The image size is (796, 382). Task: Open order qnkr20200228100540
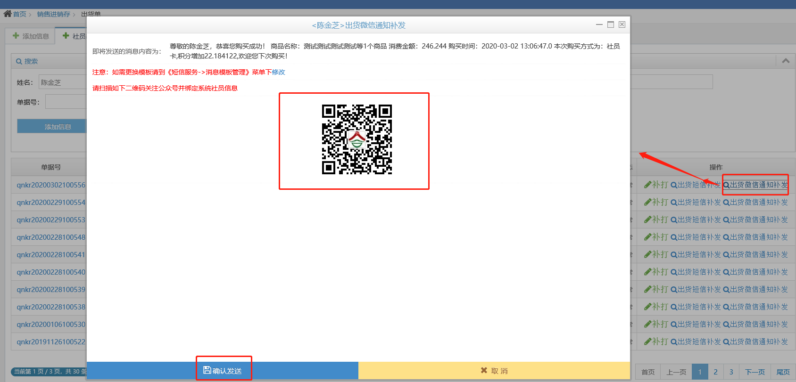(51, 272)
